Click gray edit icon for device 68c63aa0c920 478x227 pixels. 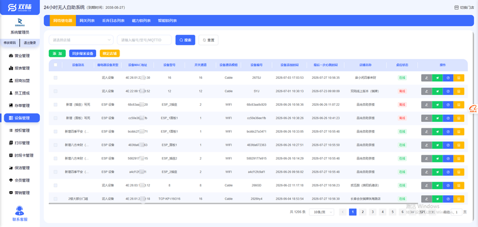coord(427,105)
